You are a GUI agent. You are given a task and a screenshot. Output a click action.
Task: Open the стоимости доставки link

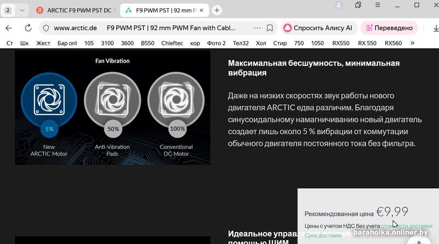pos(407,226)
